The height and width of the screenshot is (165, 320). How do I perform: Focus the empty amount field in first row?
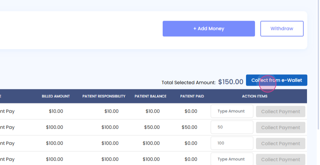232,111
